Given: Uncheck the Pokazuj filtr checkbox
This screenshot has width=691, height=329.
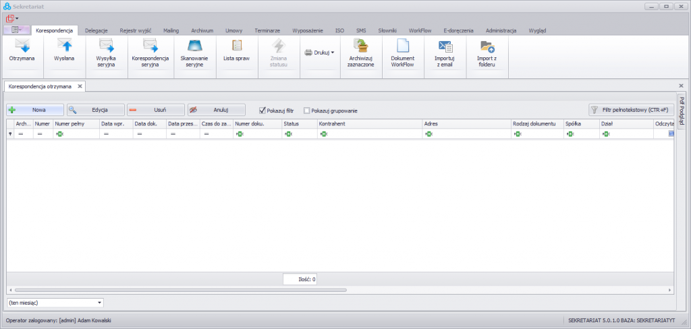Looking at the screenshot, I should (263, 111).
